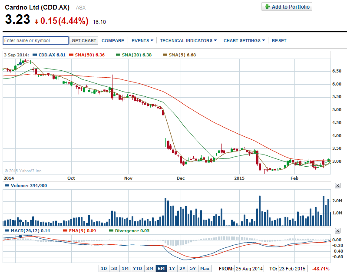Viewport: 347px width, 273px height.
Task: Select the 5D time range tab
Action: [114, 268]
